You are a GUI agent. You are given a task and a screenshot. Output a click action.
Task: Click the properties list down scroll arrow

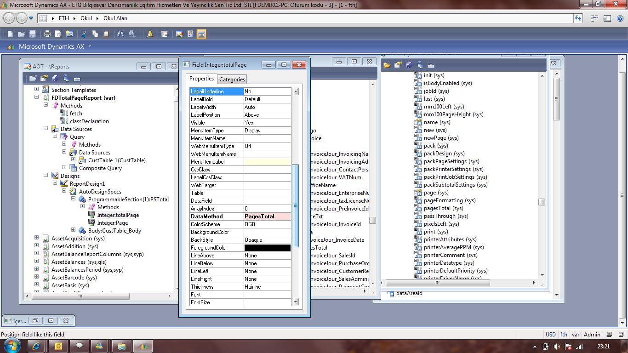pyautogui.click(x=296, y=302)
